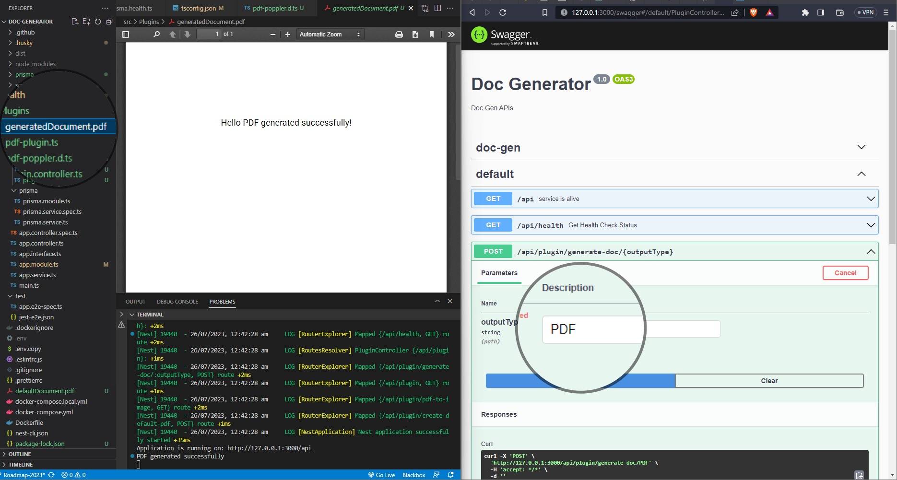897x480 pixels.
Task: Click the Brave Rewards triangle icon
Action: point(770,12)
